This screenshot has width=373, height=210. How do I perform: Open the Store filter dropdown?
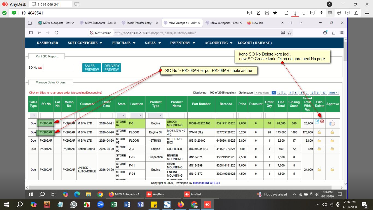(x=122, y=115)
